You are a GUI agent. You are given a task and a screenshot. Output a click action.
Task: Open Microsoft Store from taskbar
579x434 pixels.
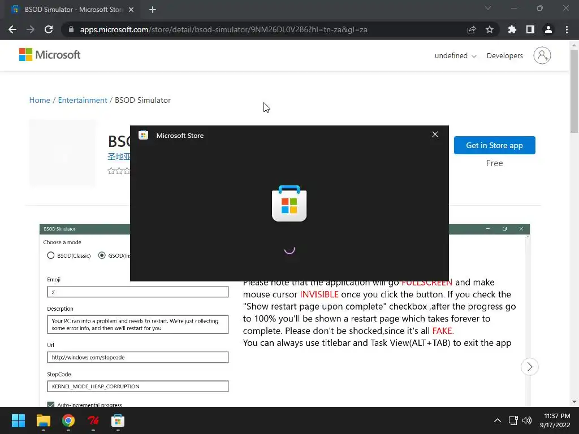point(118,420)
